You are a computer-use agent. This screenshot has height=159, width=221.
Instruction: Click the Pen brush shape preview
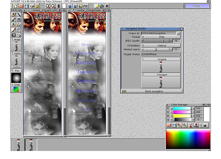click(x=16, y=78)
